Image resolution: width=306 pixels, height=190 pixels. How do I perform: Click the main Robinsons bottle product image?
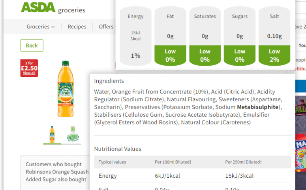pos(66,89)
